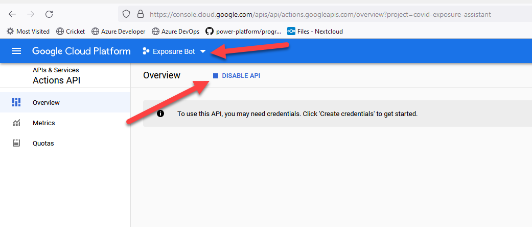Click the Exposure Bot project icon
This screenshot has width=532, height=227.
[146, 51]
